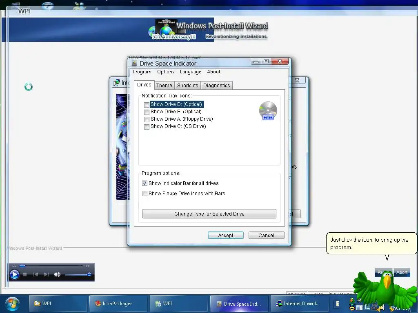Click the white window icon in system tray
Viewport: 418px width, 313px height.
(x=359, y=308)
